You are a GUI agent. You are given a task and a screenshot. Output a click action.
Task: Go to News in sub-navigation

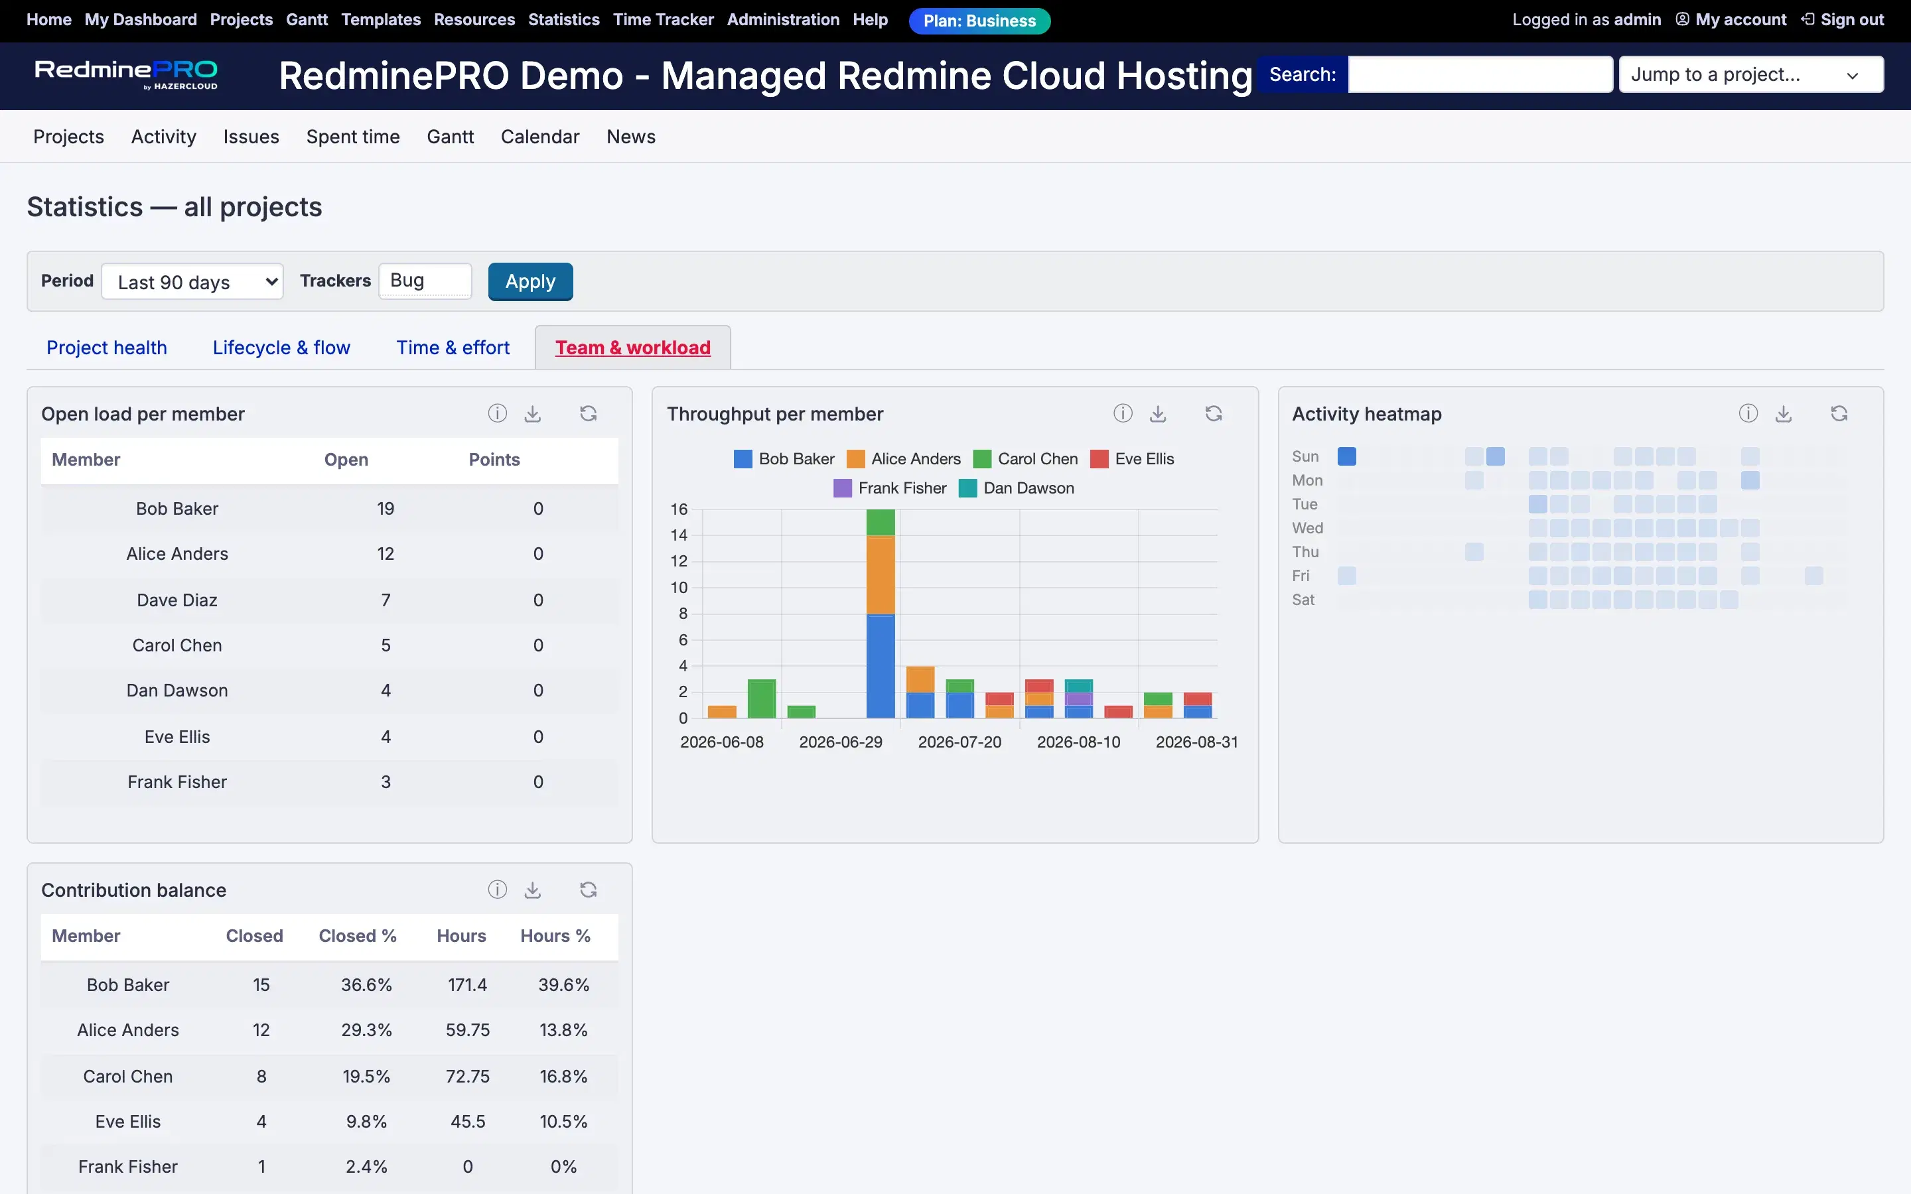tap(631, 137)
